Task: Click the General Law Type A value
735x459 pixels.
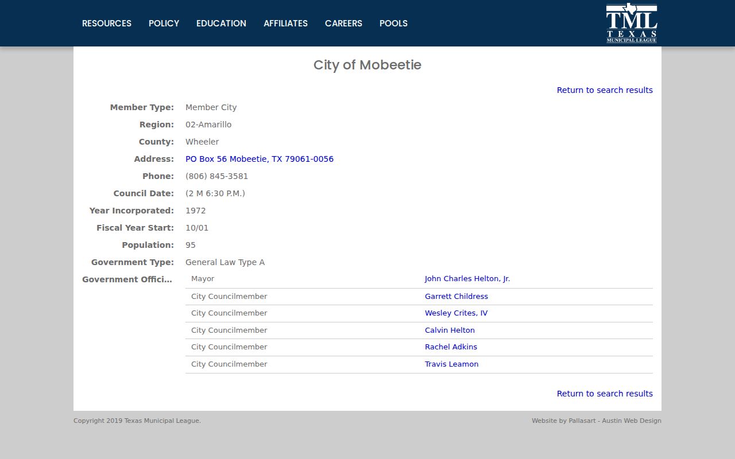Action: pyautogui.click(x=225, y=262)
